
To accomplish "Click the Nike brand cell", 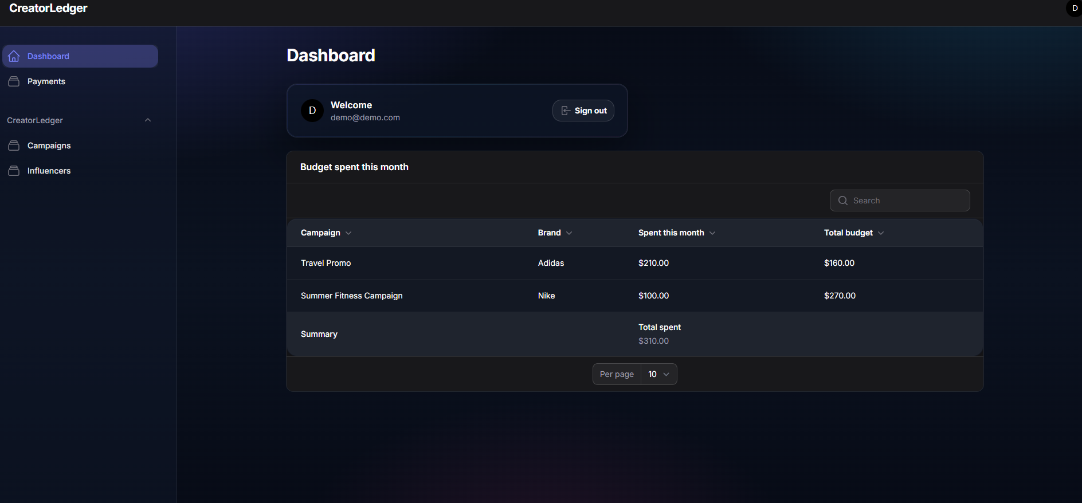I will coord(546,296).
